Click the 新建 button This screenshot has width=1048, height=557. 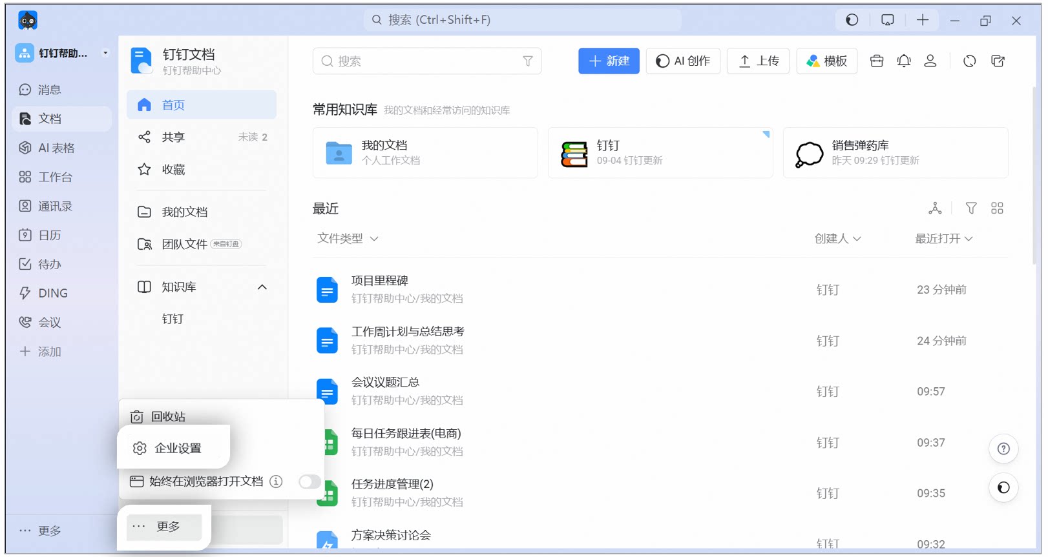coord(609,61)
